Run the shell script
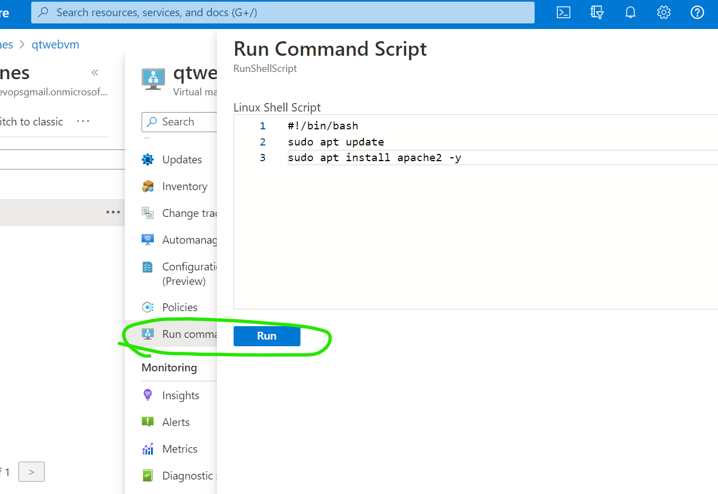 point(267,336)
